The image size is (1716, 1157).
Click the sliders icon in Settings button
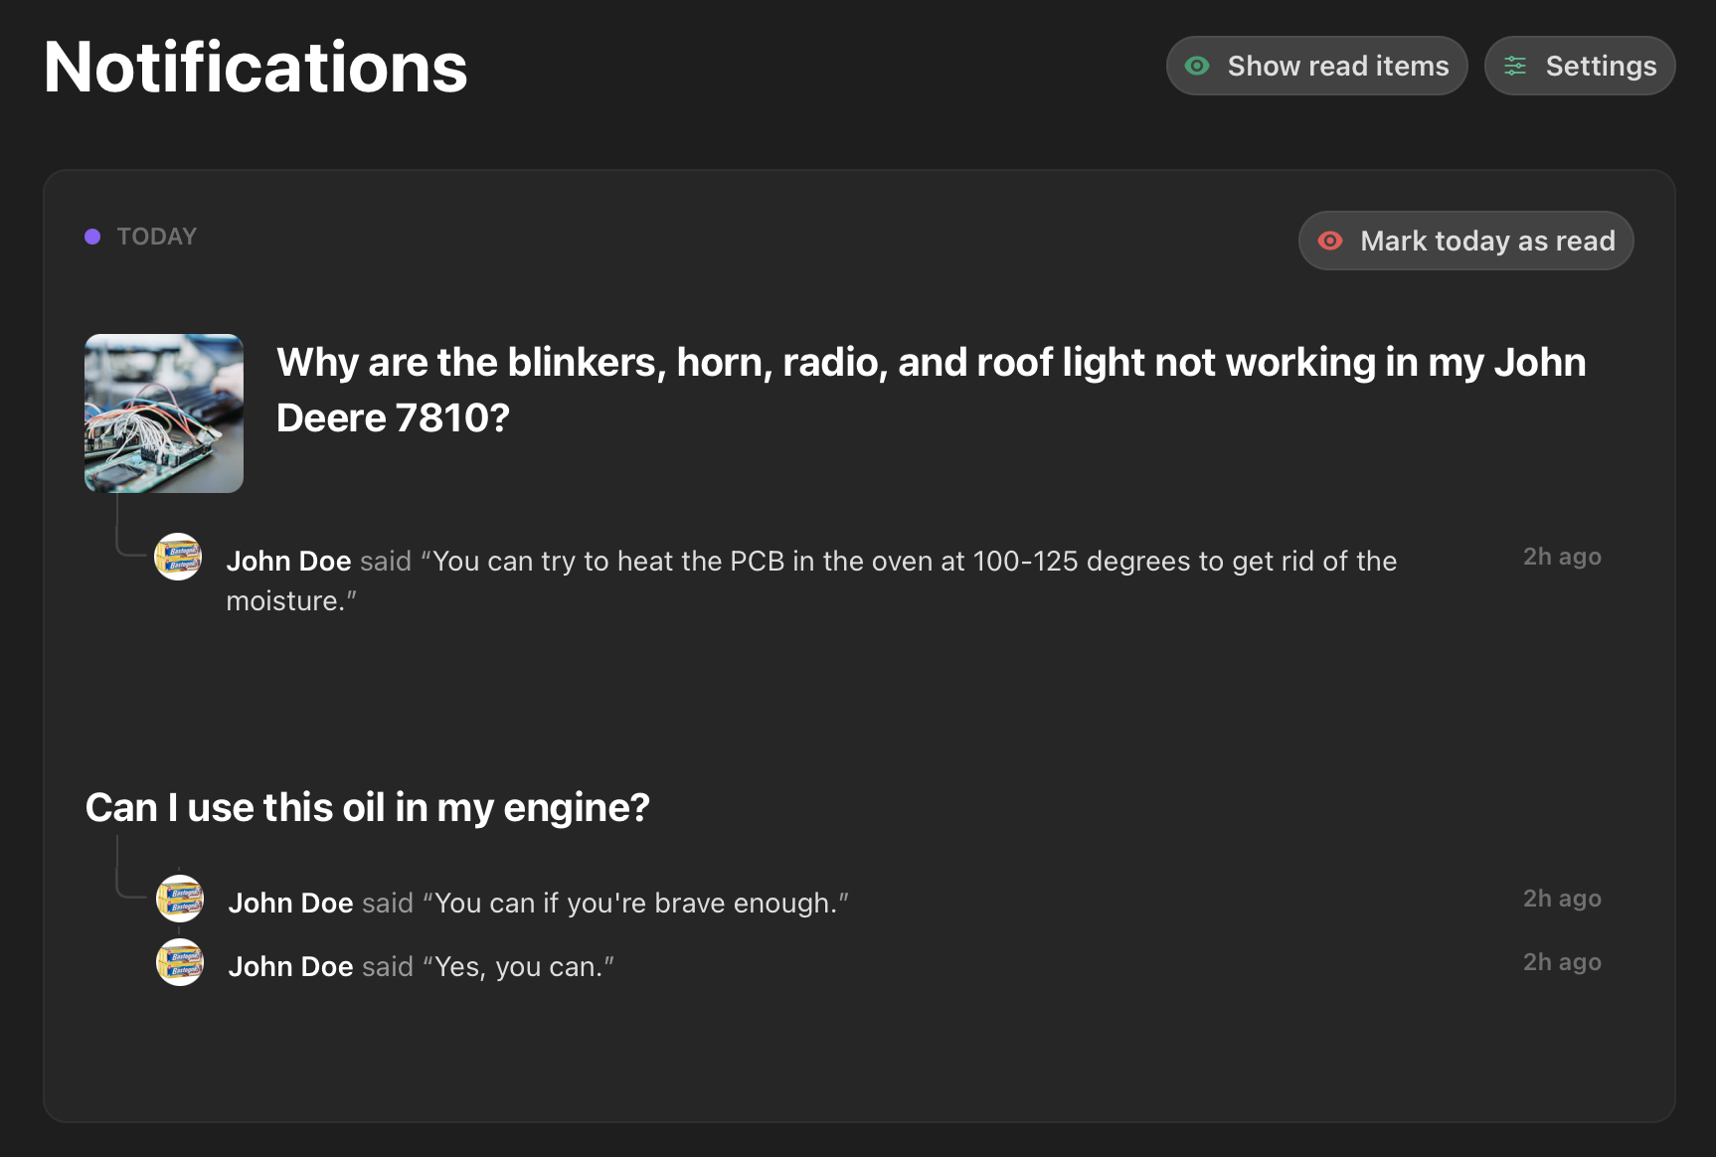[1515, 66]
